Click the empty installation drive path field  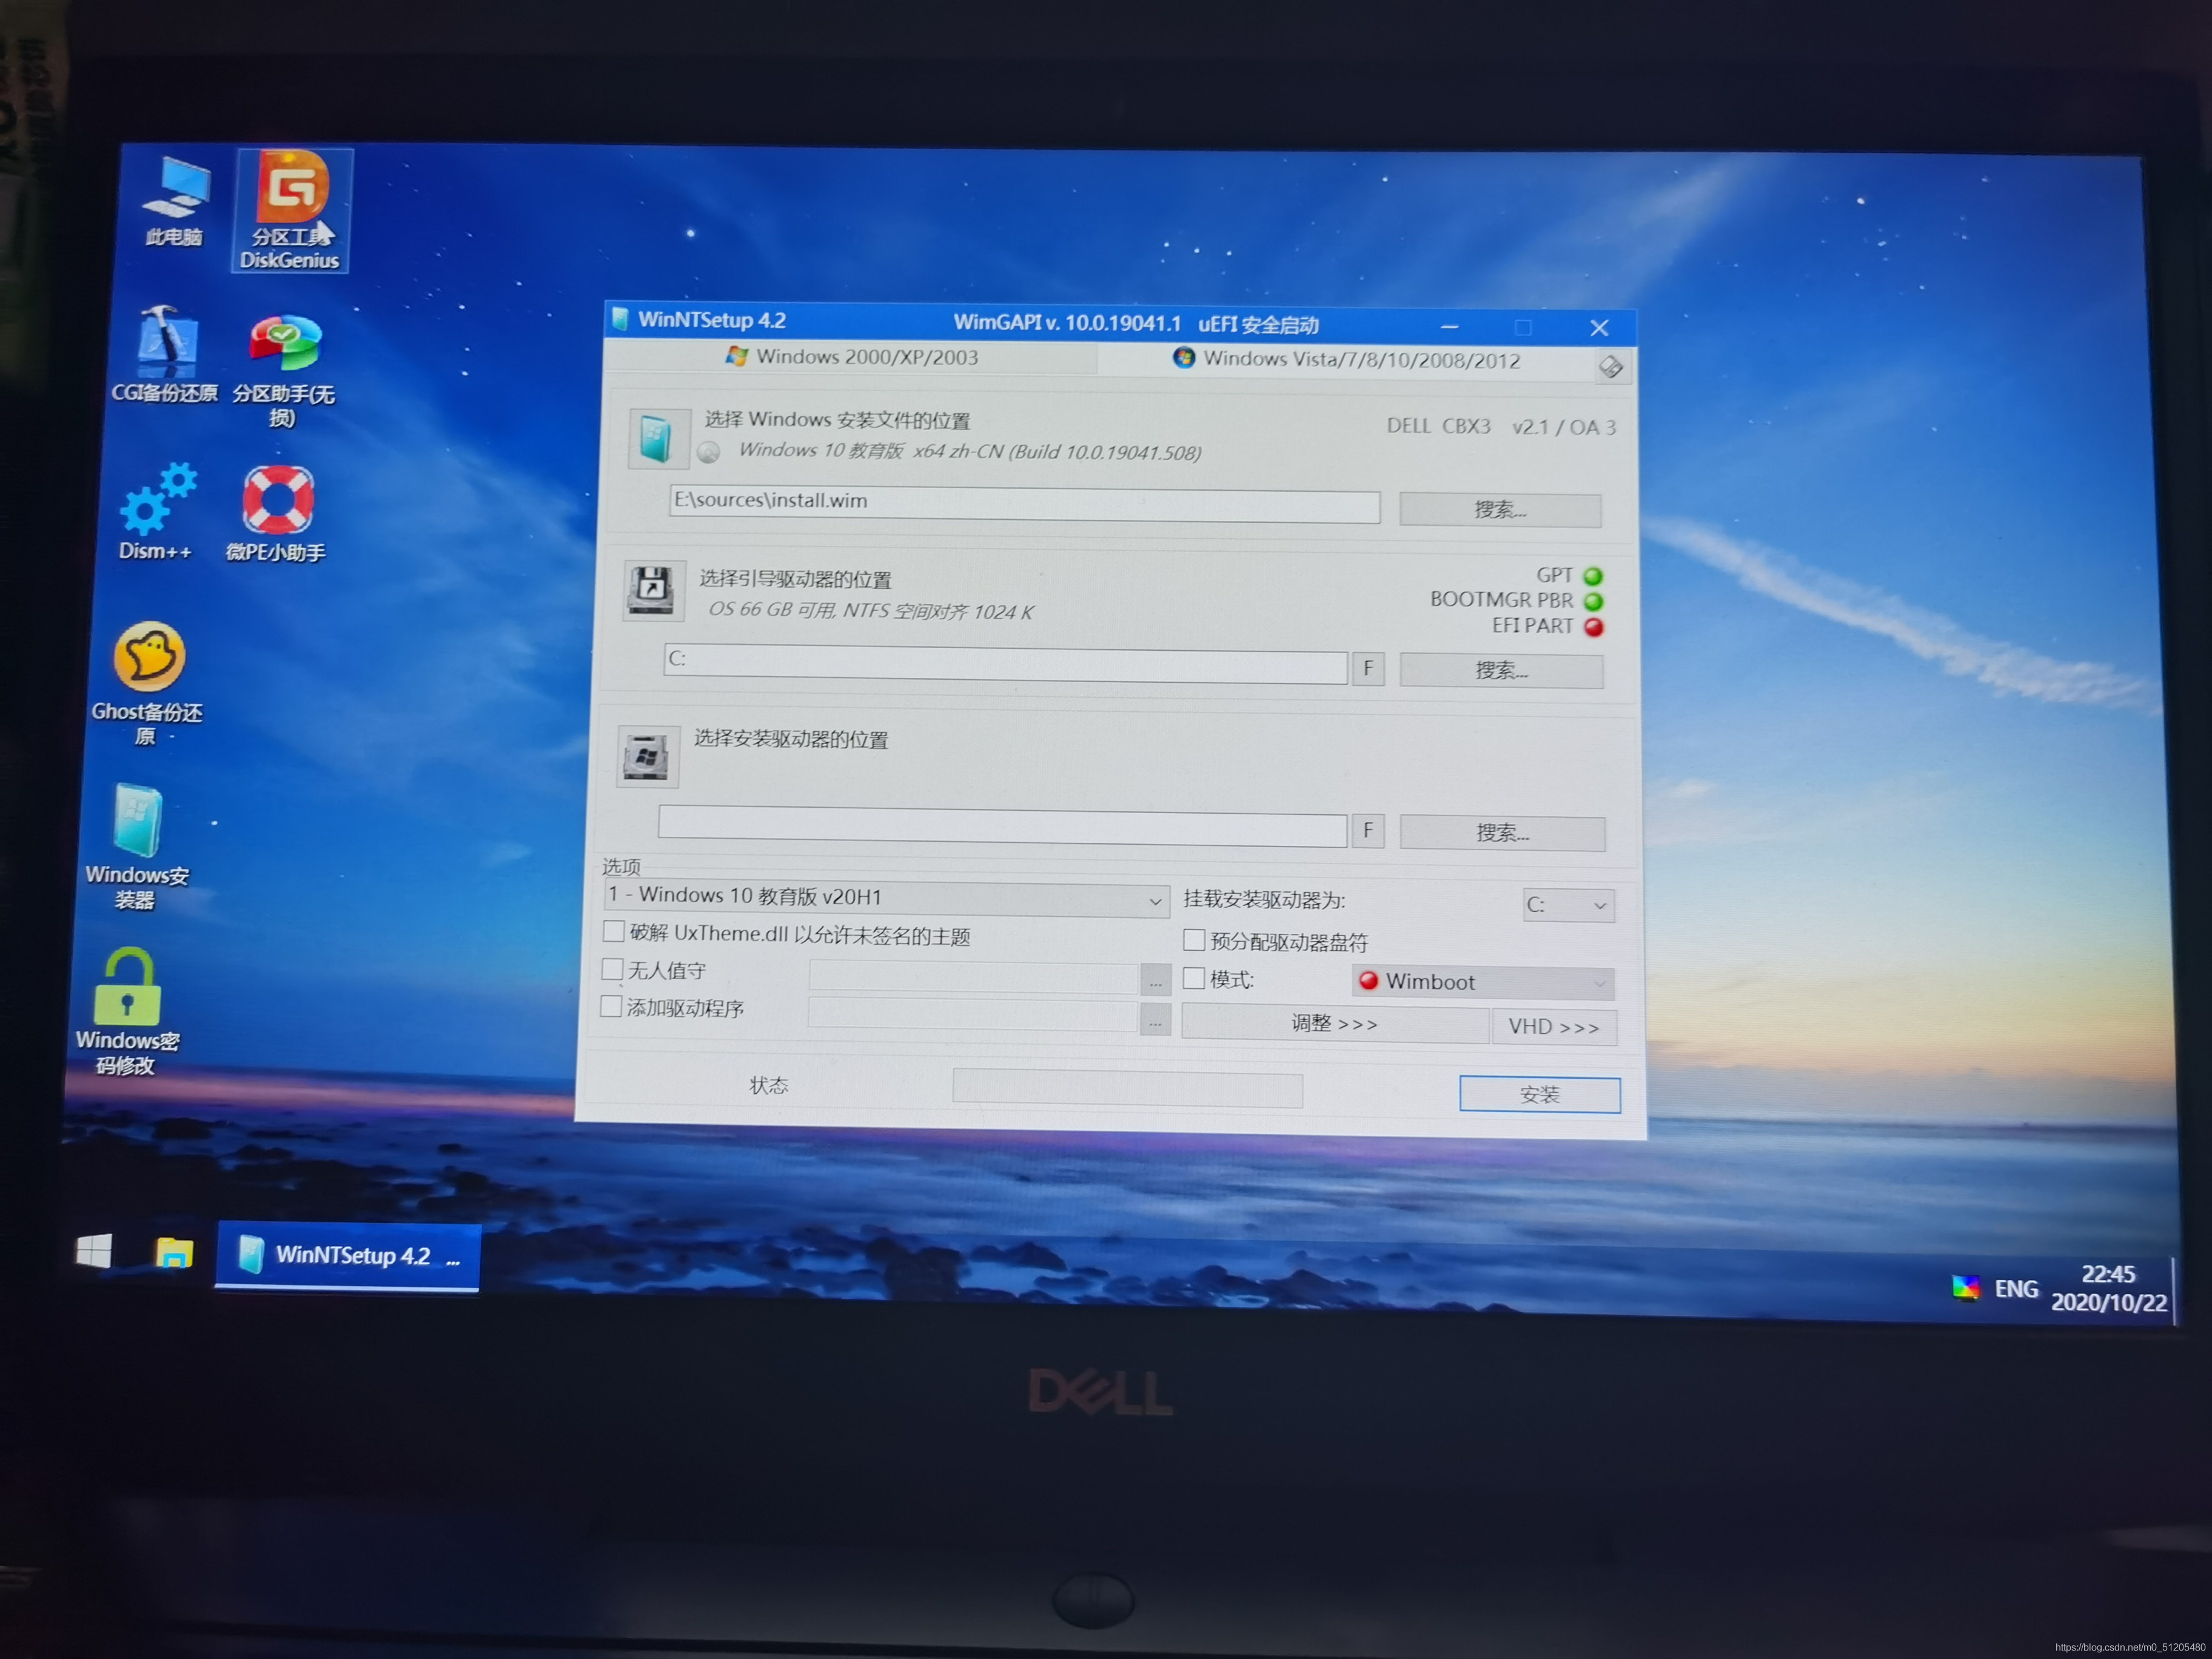click(x=1002, y=825)
